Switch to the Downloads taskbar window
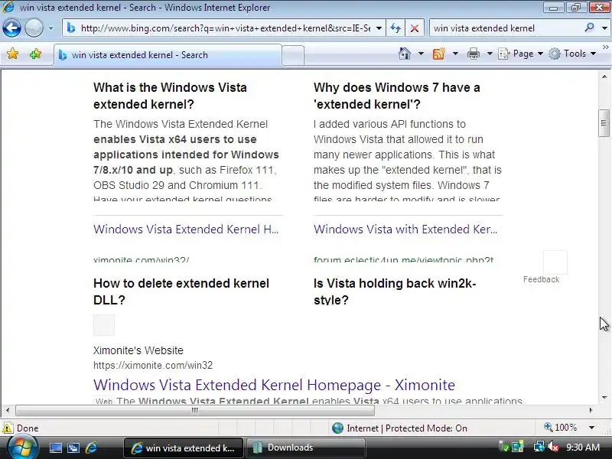Image resolution: width=612 pixels, height=459 pixels. coord(305,448)
